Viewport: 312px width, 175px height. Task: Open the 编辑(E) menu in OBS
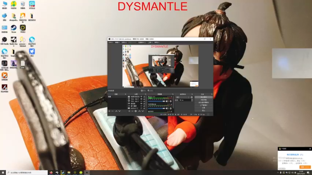[x=117, y=42]
